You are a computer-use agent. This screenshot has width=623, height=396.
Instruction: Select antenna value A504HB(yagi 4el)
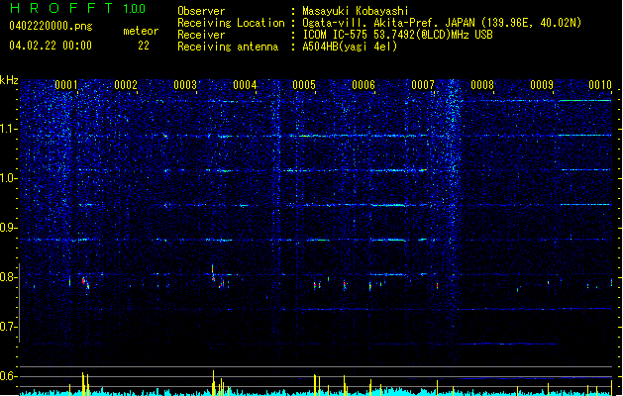pos(350,47)
